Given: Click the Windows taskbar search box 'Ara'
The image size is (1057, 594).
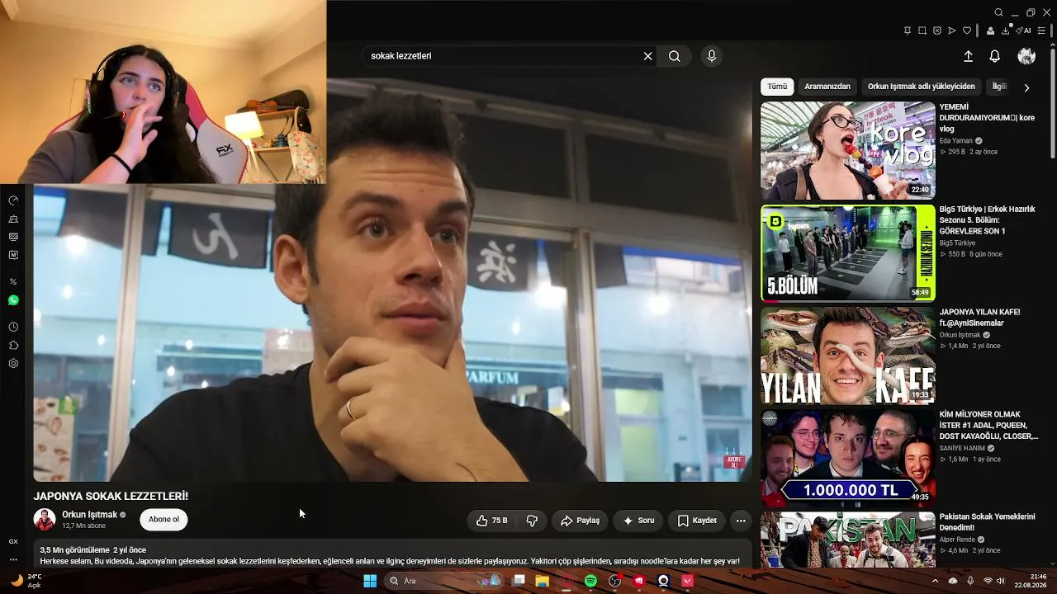Looking at the screenshot, I should (x=445, y=581).
